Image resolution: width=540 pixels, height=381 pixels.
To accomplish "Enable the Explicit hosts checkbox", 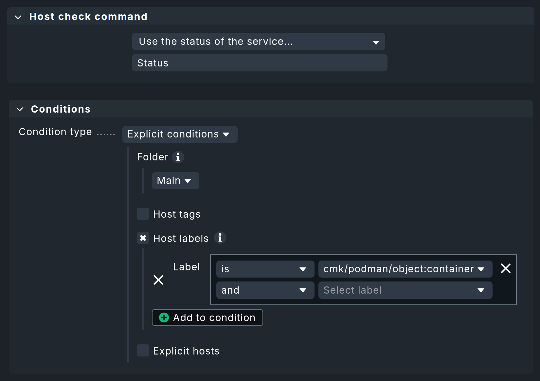I will coord(143,350).
